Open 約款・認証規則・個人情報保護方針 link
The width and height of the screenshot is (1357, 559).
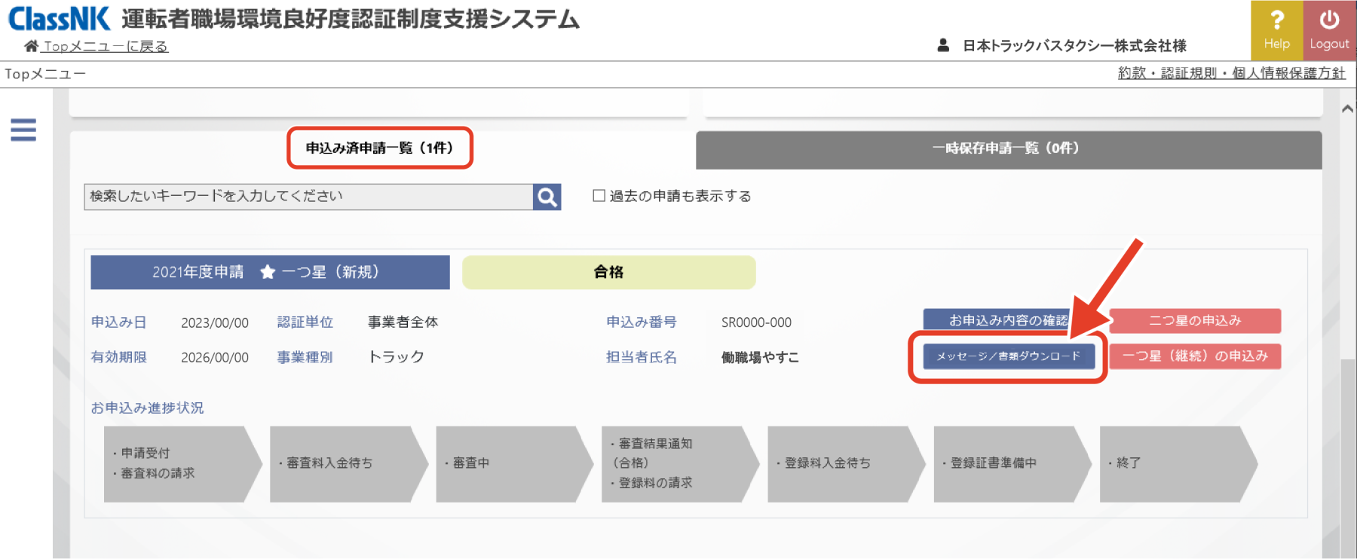coord(1231,73)
